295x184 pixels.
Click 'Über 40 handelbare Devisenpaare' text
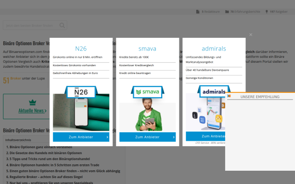207,70
